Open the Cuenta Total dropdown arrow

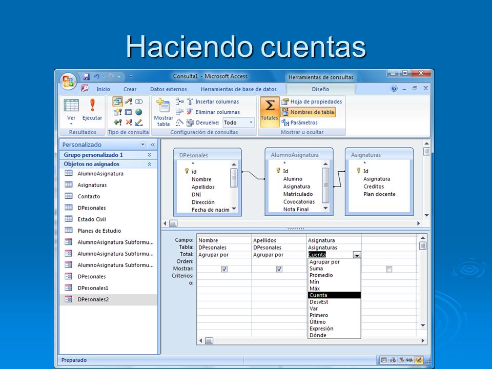[x=357, y=255]
